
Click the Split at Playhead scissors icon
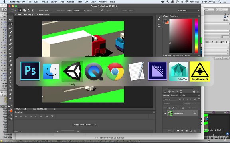pyautogui.click(x=47, y=116)
